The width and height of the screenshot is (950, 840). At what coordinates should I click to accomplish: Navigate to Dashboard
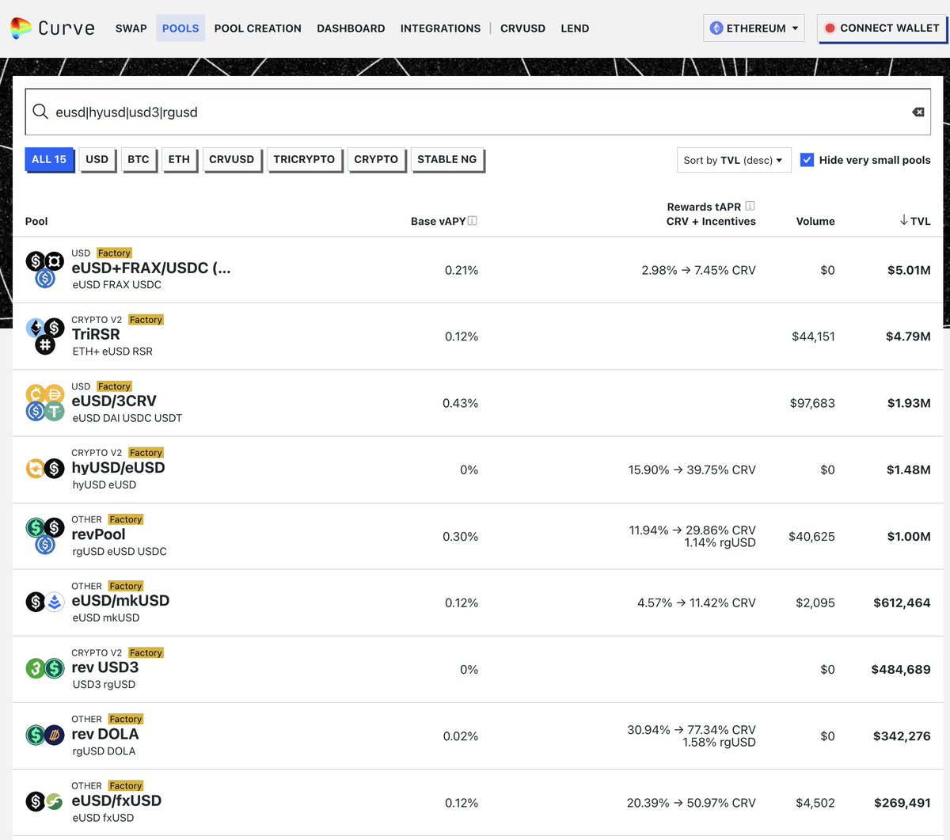tap(351, 28)
